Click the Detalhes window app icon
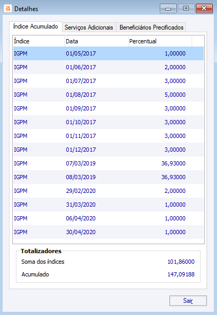The width and height of the screenshot is (217, 315). [7, 8]
